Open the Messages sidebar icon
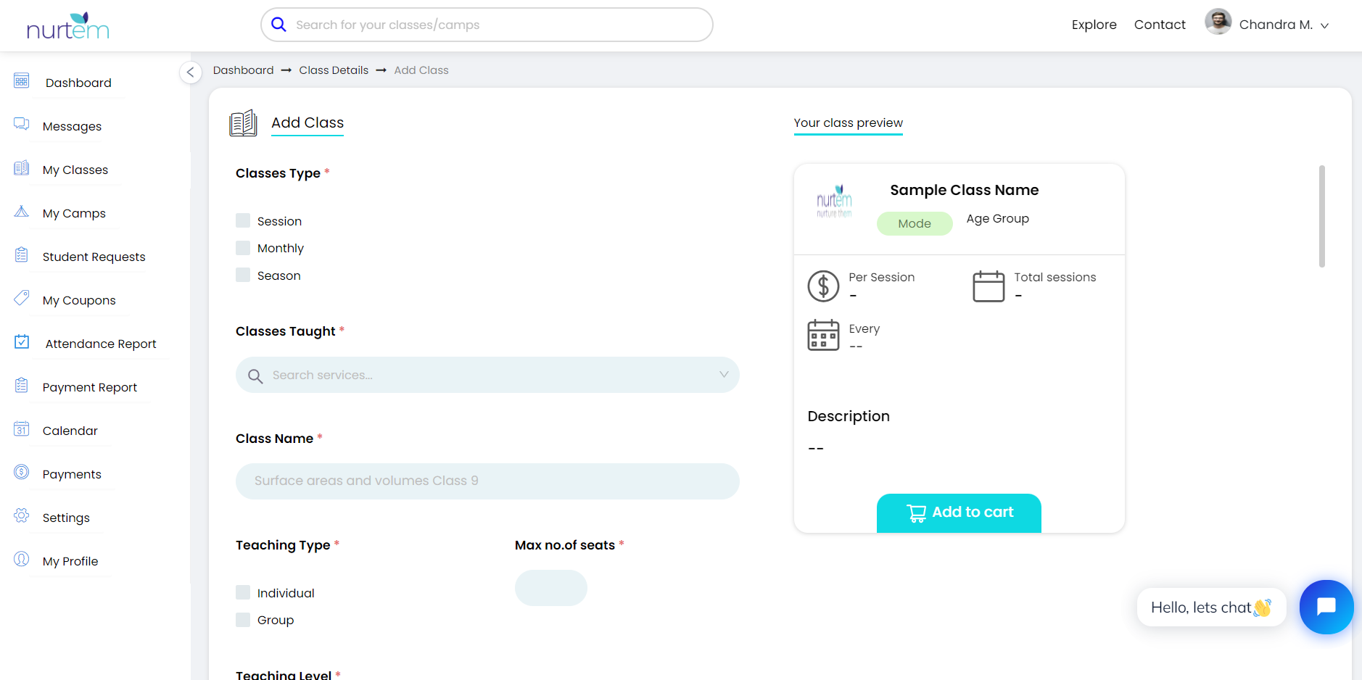Viewport: 1362px width, 680px height. click(21, 125)
